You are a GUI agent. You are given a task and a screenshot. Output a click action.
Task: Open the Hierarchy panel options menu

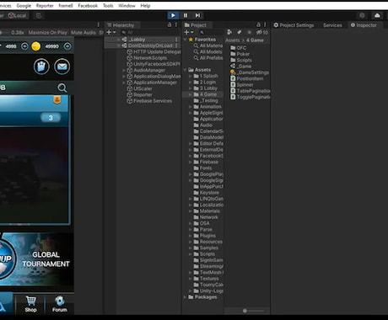point(176,25)
